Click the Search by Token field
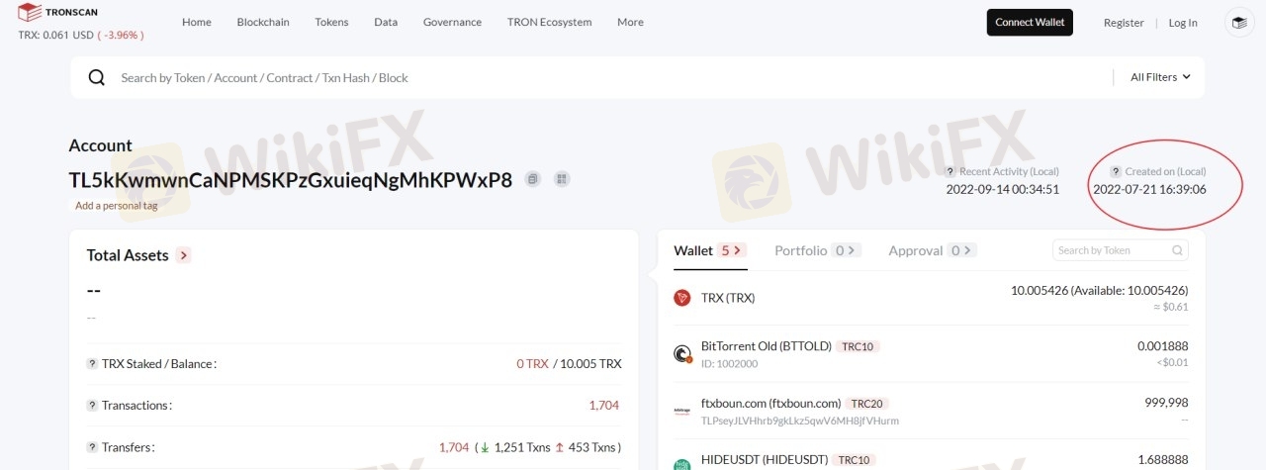Image resolution: width=1266 pixels, height=470 pixels. tap(1121, 250)
